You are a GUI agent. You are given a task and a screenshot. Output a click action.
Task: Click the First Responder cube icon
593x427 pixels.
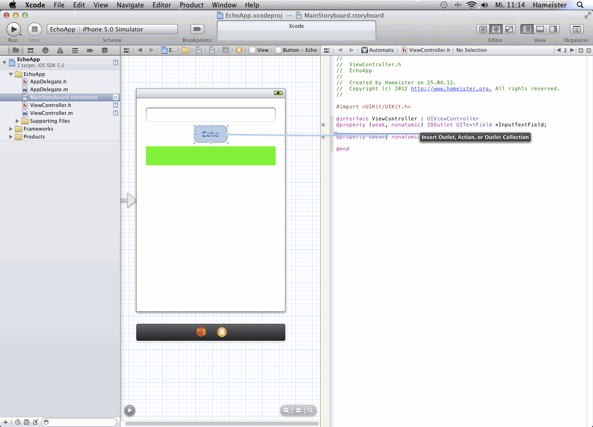click(x=201, y=332)
